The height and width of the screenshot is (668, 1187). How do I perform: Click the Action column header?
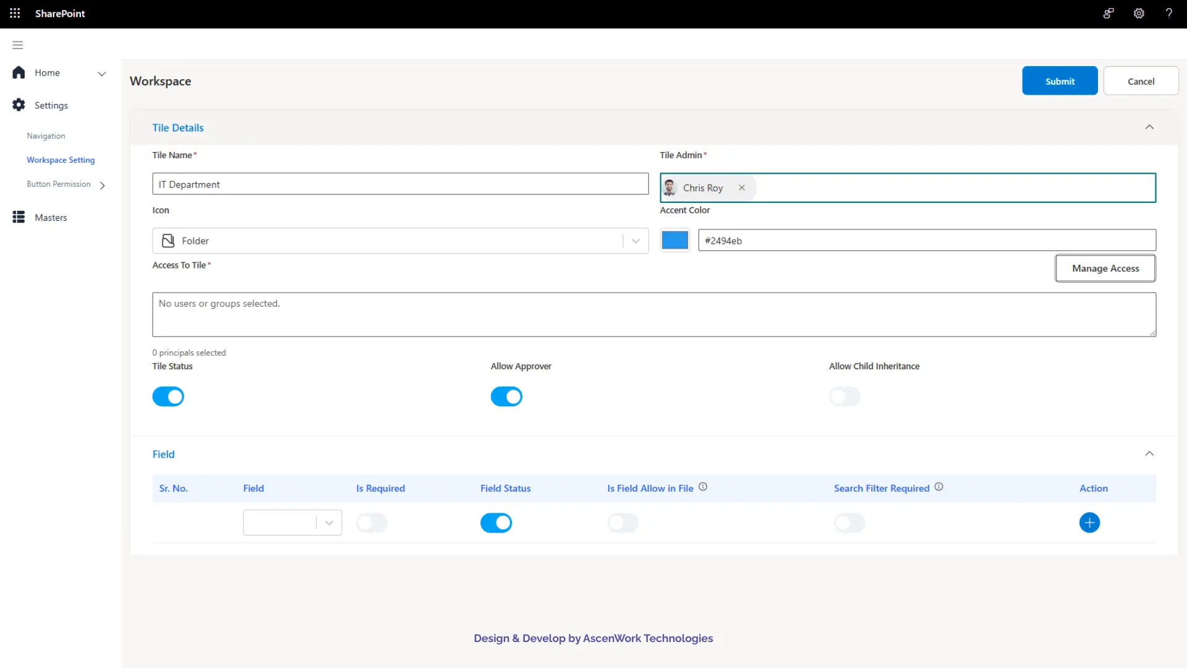pyautogui.click(x=1093, y=488)
